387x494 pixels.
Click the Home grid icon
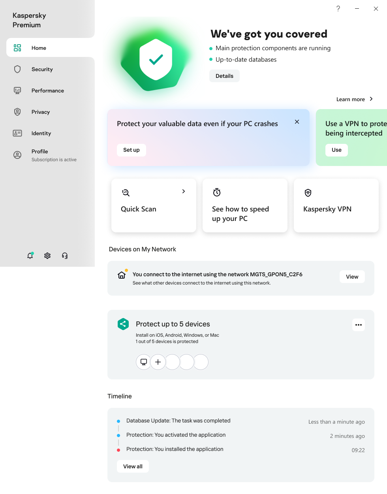pyautogui.click(x=17, y=48)
